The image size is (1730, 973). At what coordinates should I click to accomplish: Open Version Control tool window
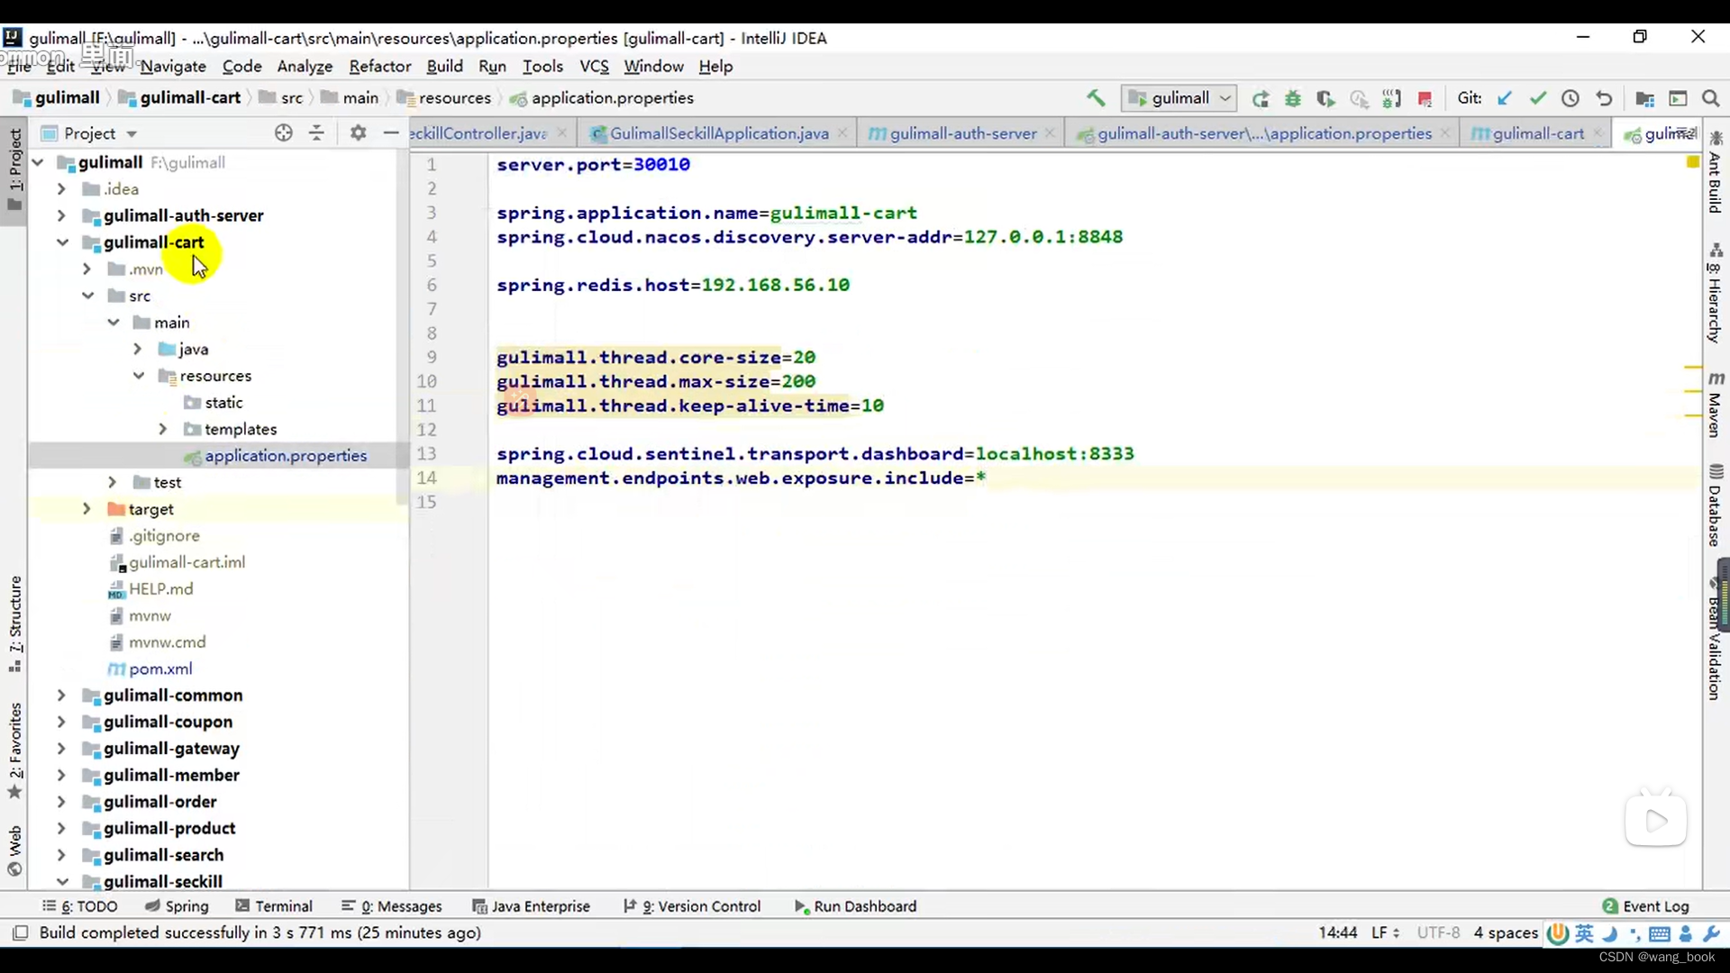coord(692,906)
